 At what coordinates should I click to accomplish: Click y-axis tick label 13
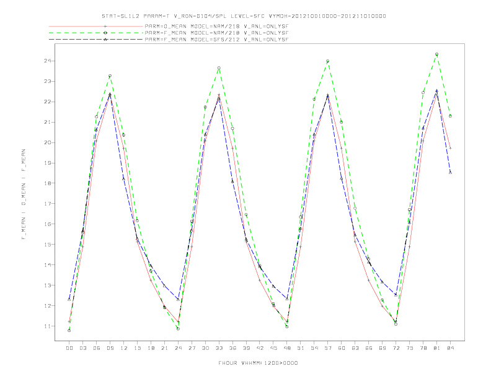coord(48,285)
